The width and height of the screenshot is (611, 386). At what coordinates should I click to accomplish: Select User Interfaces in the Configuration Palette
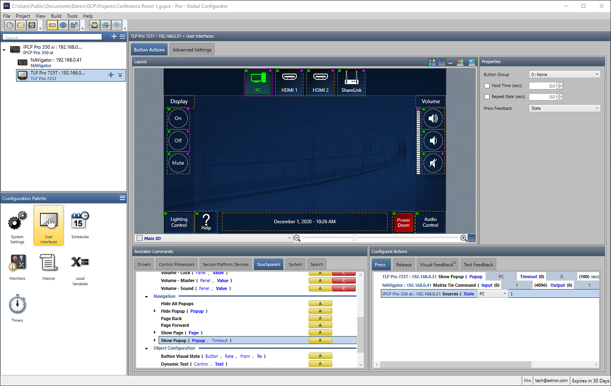tap(48, 226)
